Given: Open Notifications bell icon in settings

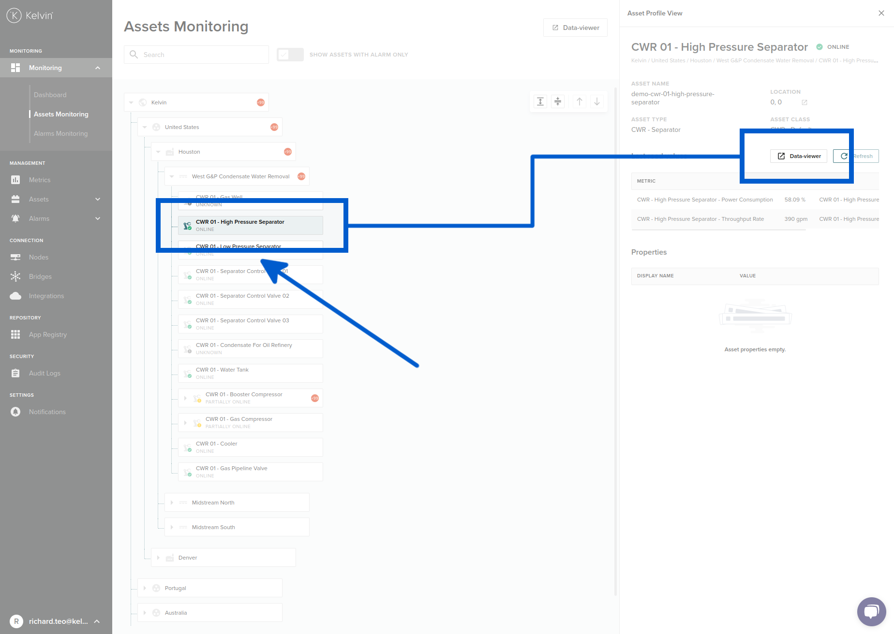Looking at the screenshot, I should pos(15,411).
